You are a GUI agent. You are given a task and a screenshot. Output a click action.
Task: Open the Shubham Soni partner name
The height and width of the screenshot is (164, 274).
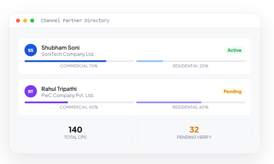(60, 47)
